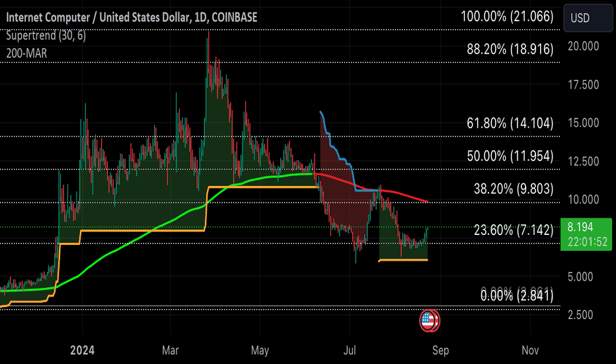Click the 0.00% (2.841) Fibonacci label
Image resolution: width=616 pixels, height=364 pixels.
click(517, 295)
